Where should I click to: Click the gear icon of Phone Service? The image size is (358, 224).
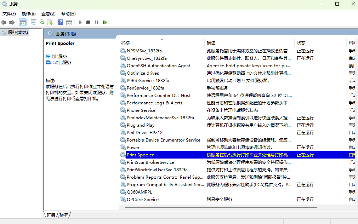click(123, 110)
